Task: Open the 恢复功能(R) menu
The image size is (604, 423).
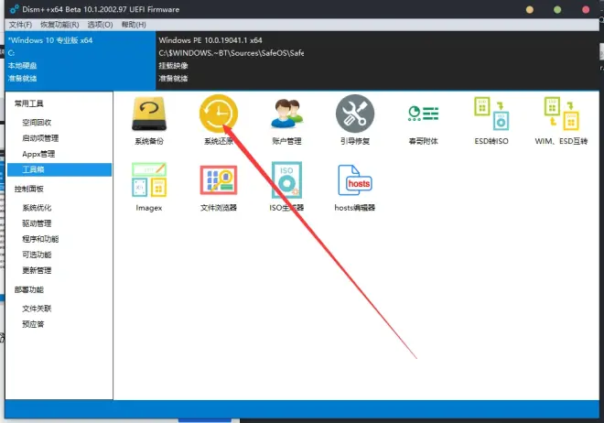Action: [59, 25]
